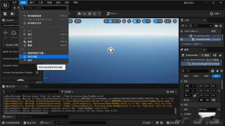Open the 派生数据 derived data button

175,123
